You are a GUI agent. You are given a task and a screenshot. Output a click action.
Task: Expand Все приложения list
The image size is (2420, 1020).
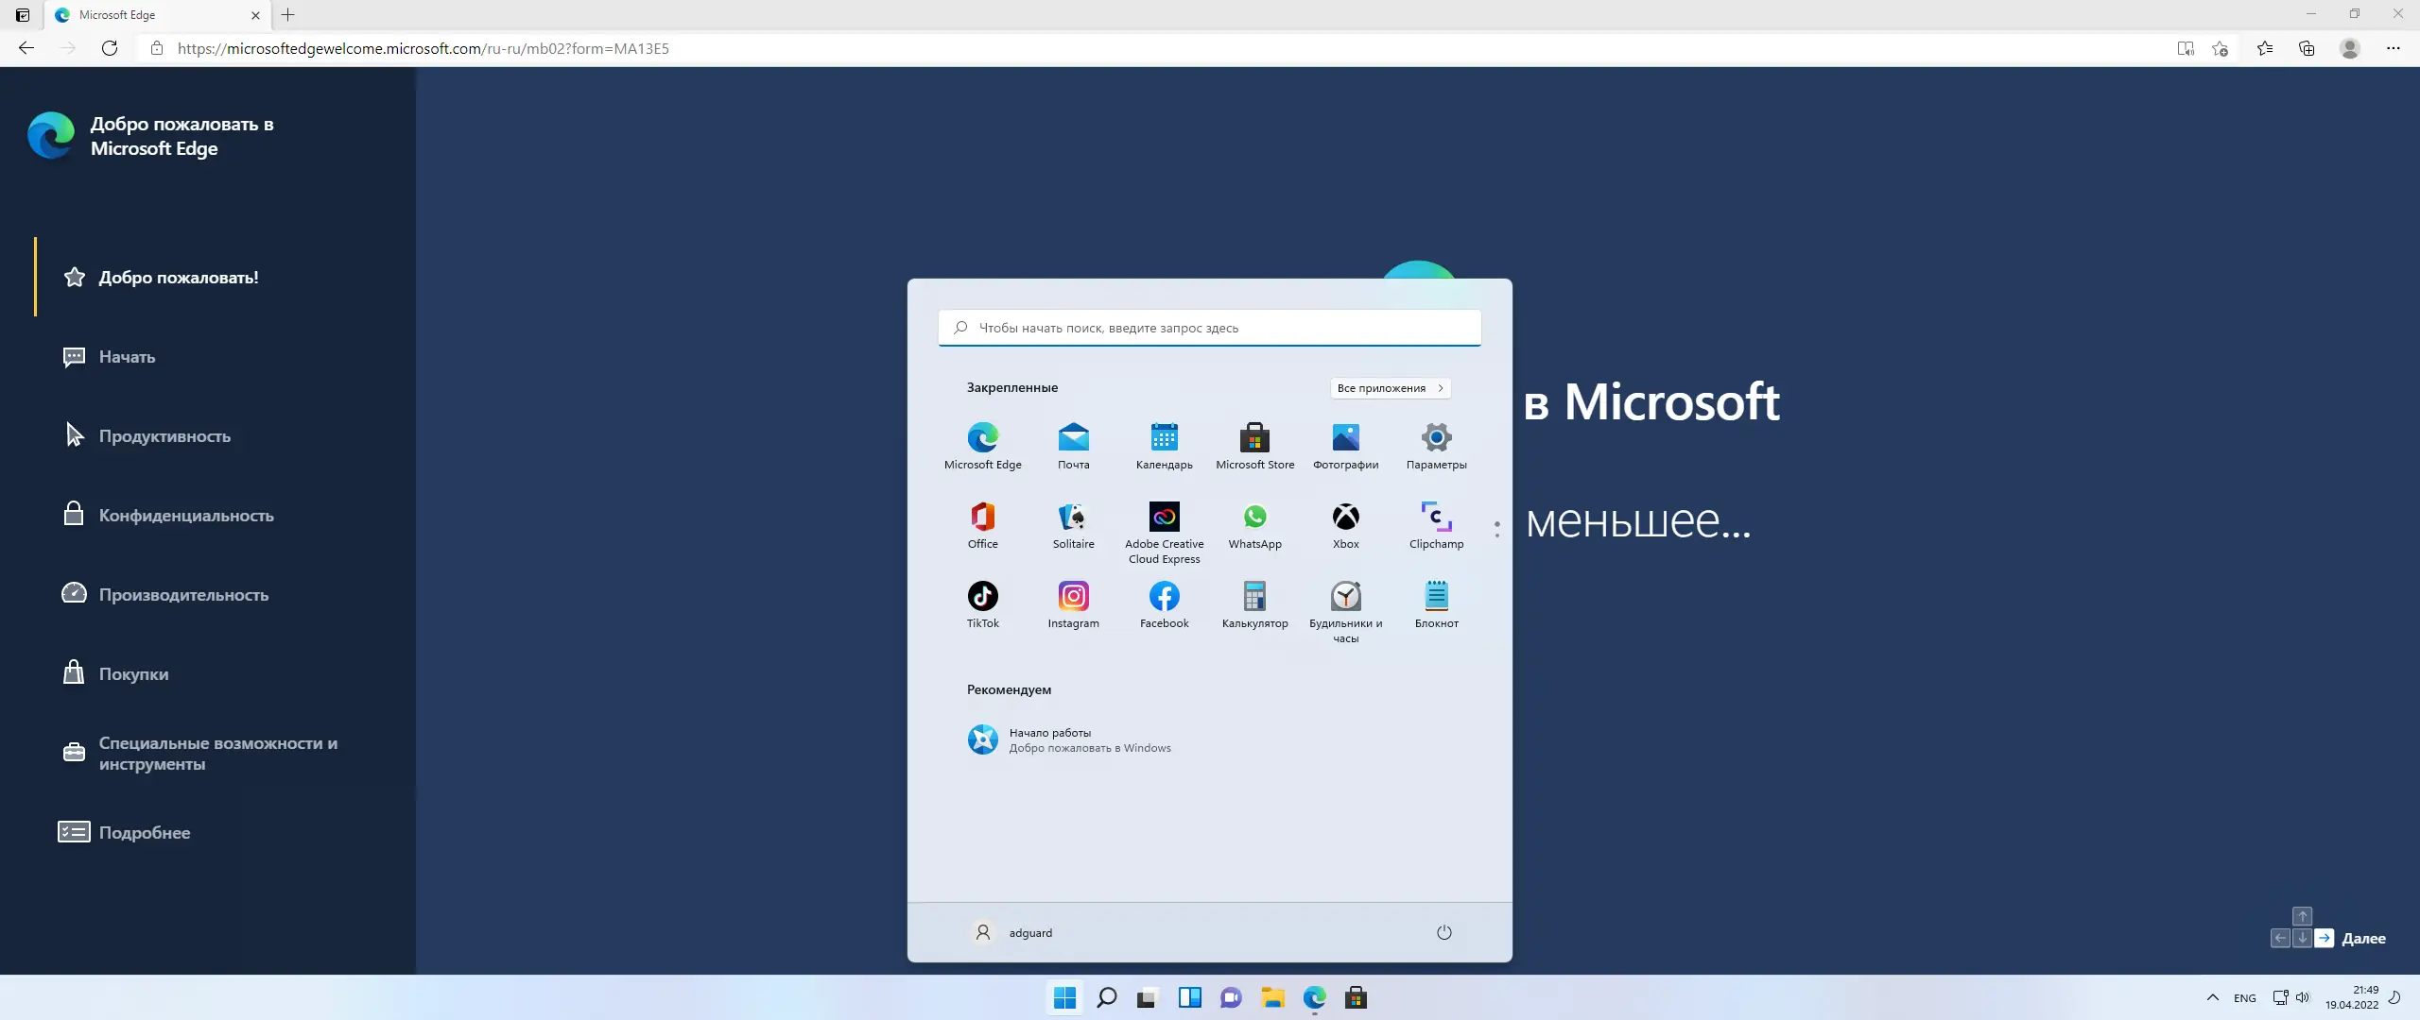coord(1390,388)
